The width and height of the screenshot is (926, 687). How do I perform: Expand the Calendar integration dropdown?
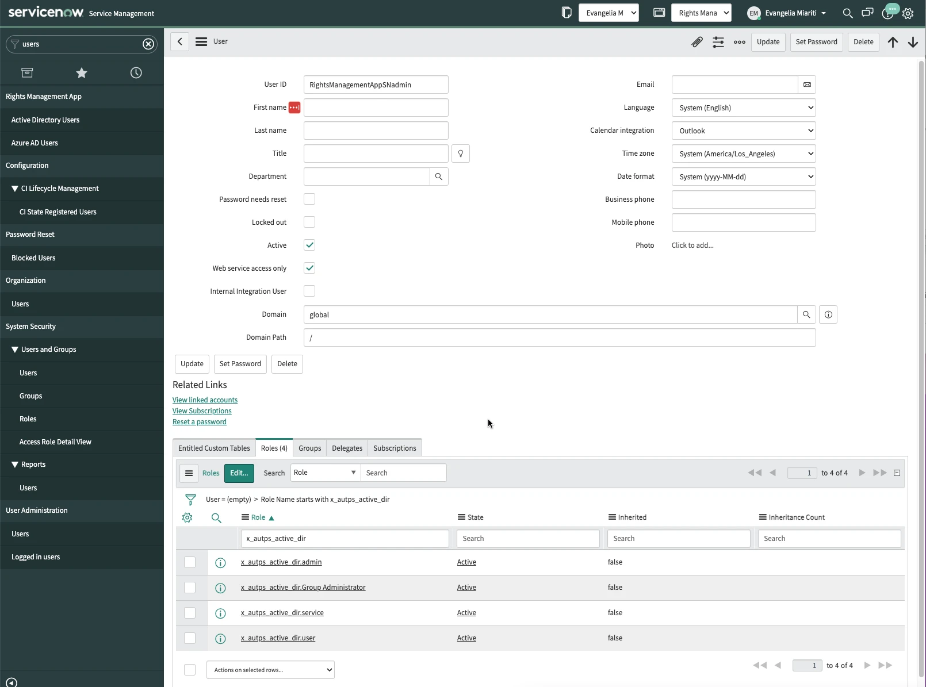click(x=743, y=131)
